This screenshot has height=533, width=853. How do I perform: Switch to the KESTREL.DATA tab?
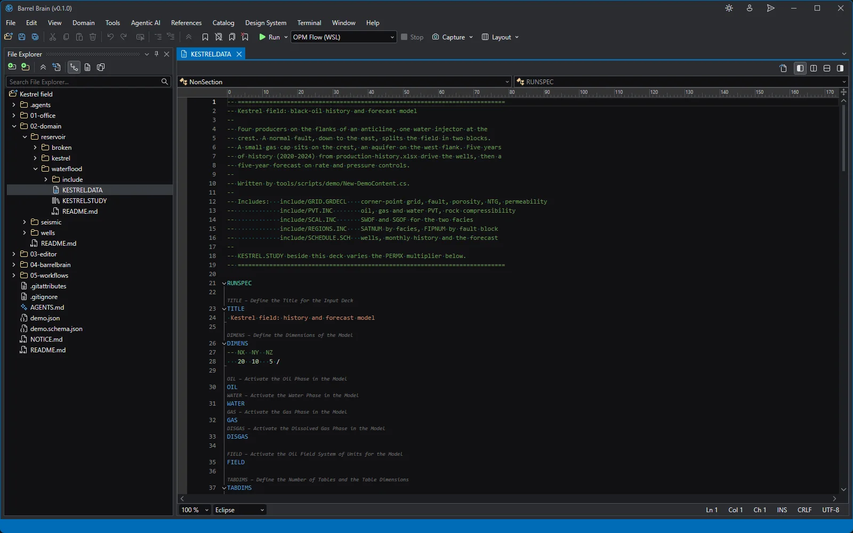point(211,54)
